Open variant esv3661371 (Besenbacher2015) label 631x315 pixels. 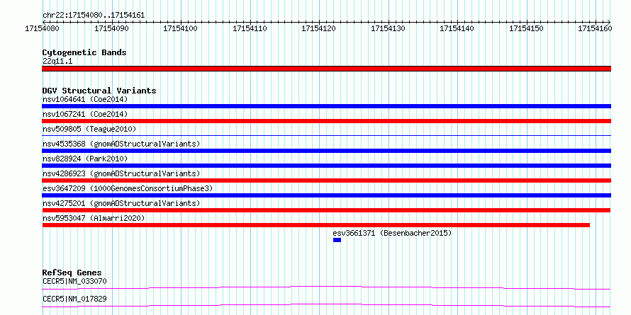point(392,233)
